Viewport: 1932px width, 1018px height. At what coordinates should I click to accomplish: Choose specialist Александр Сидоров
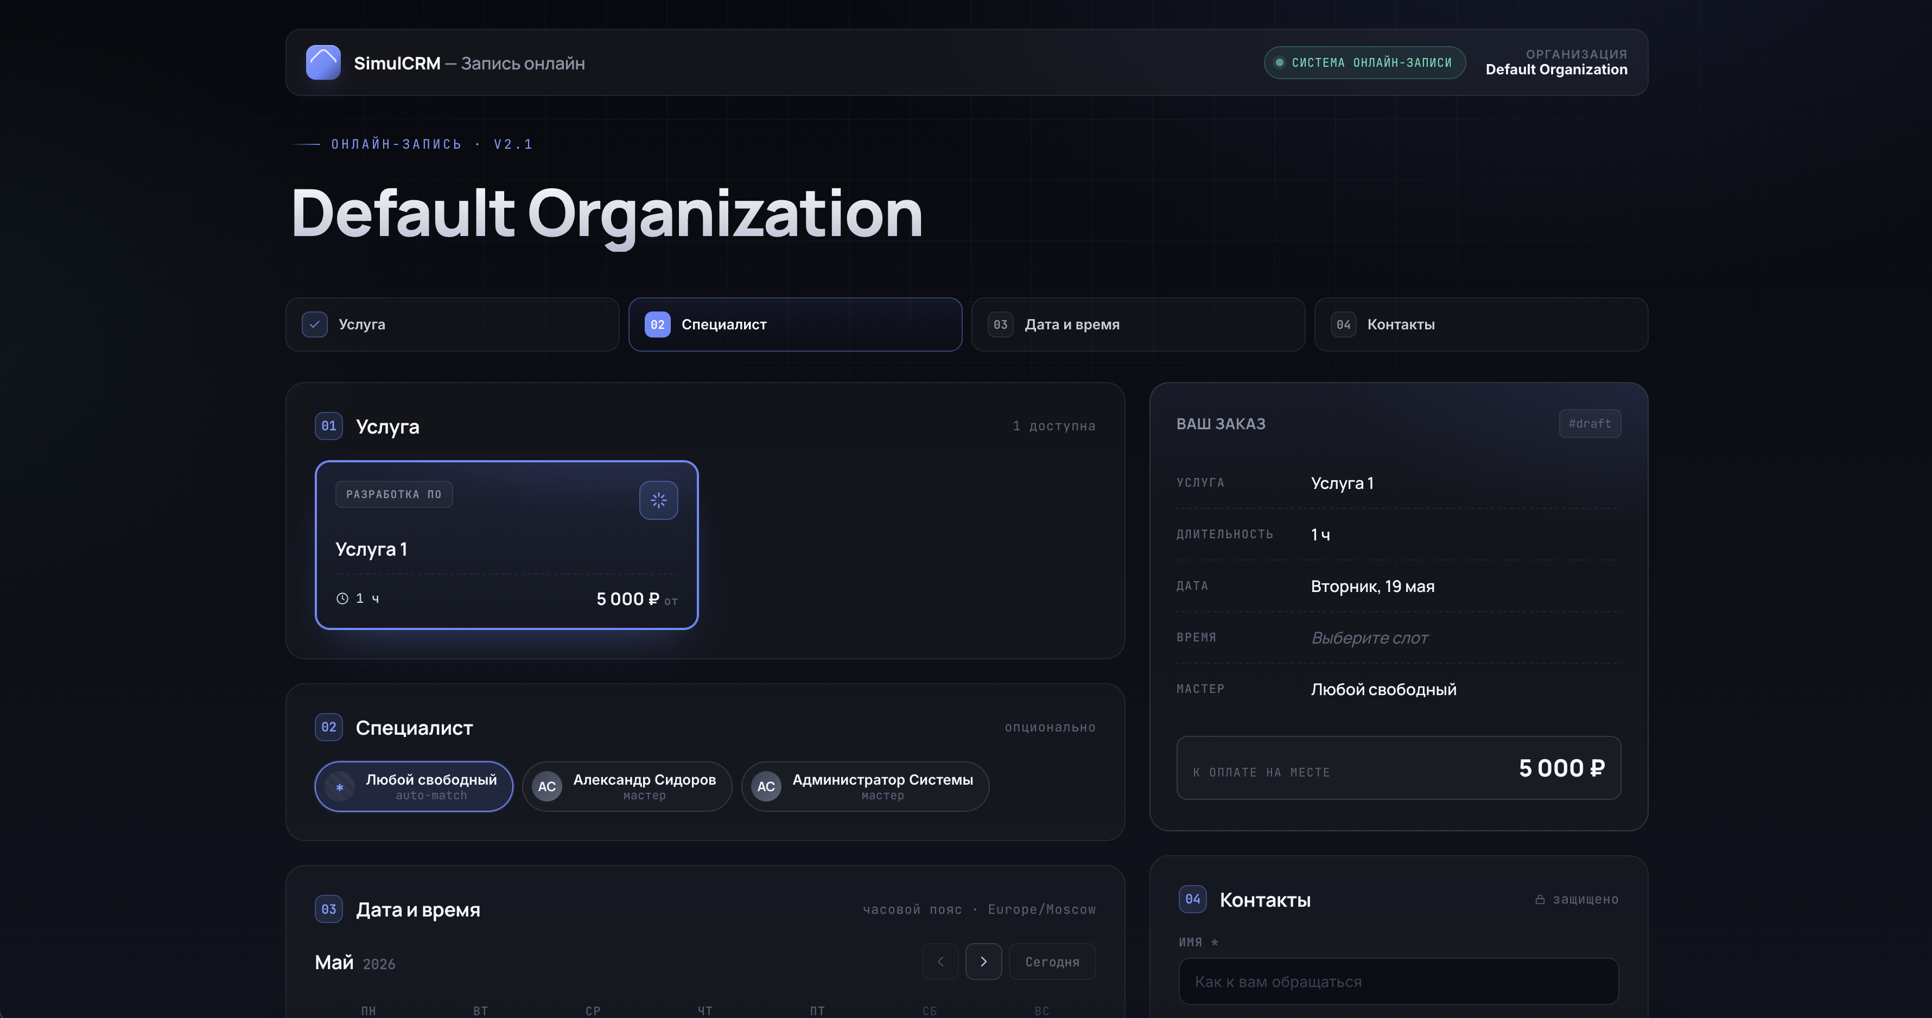627,786
